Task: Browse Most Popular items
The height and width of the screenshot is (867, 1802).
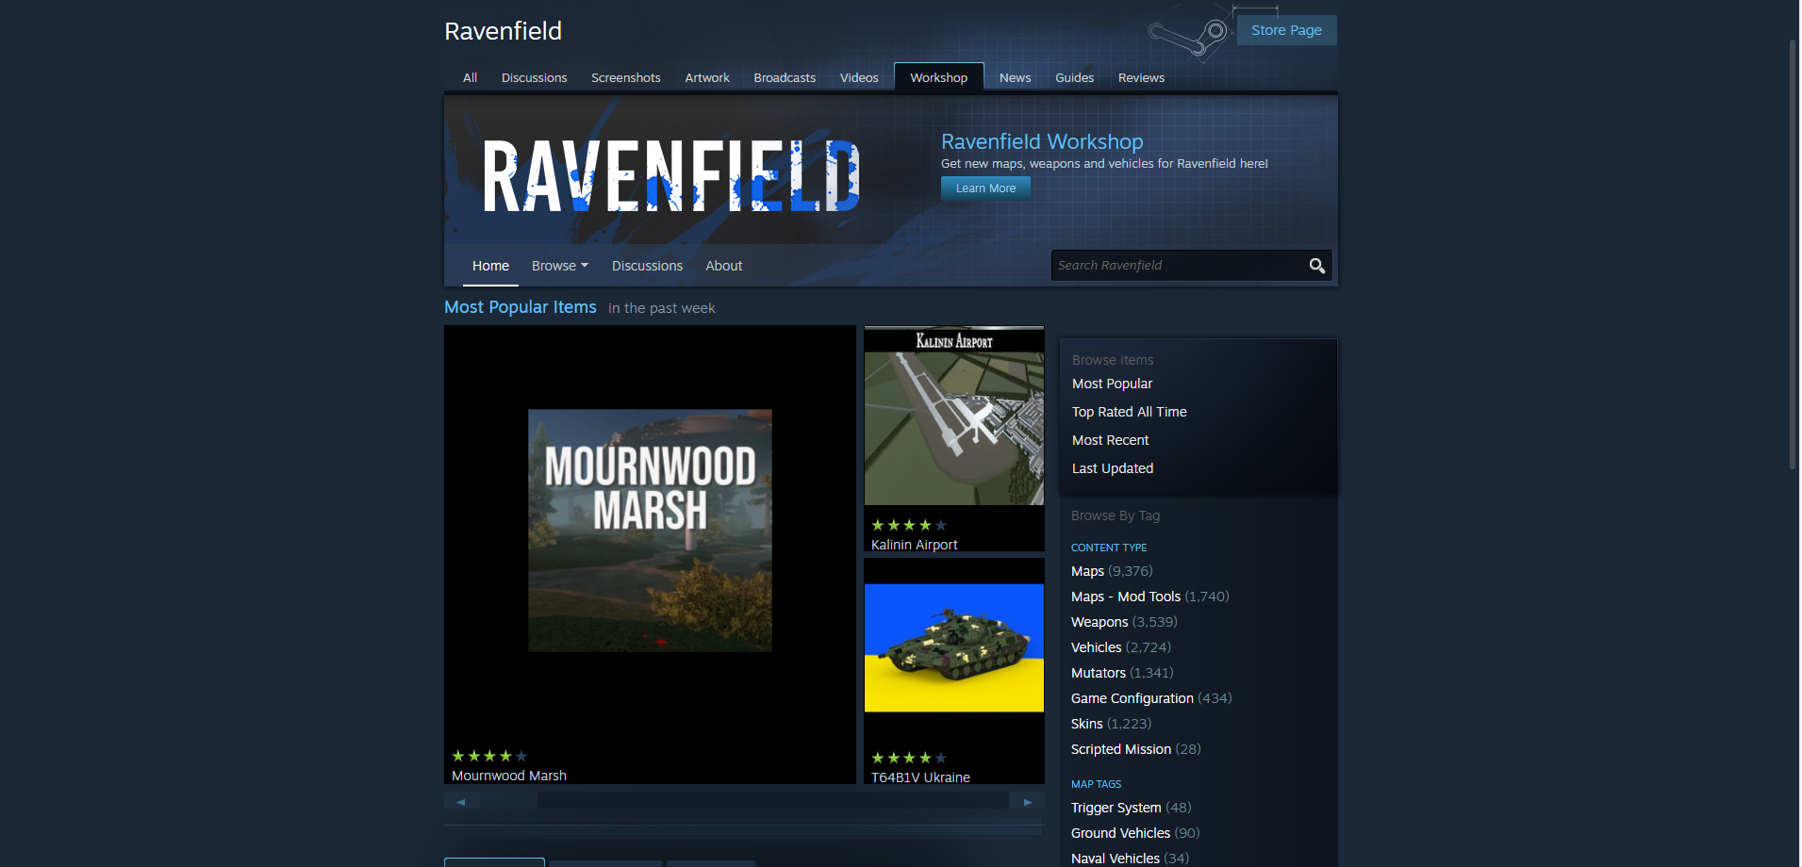Action: (1112, 384)
